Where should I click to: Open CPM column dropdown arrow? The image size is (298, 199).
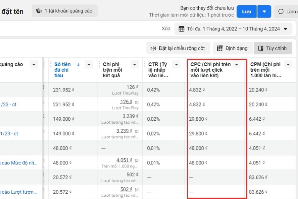pos(288,65)
